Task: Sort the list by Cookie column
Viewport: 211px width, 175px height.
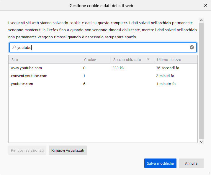Action: pyautogui.click(x=96, y=60)
